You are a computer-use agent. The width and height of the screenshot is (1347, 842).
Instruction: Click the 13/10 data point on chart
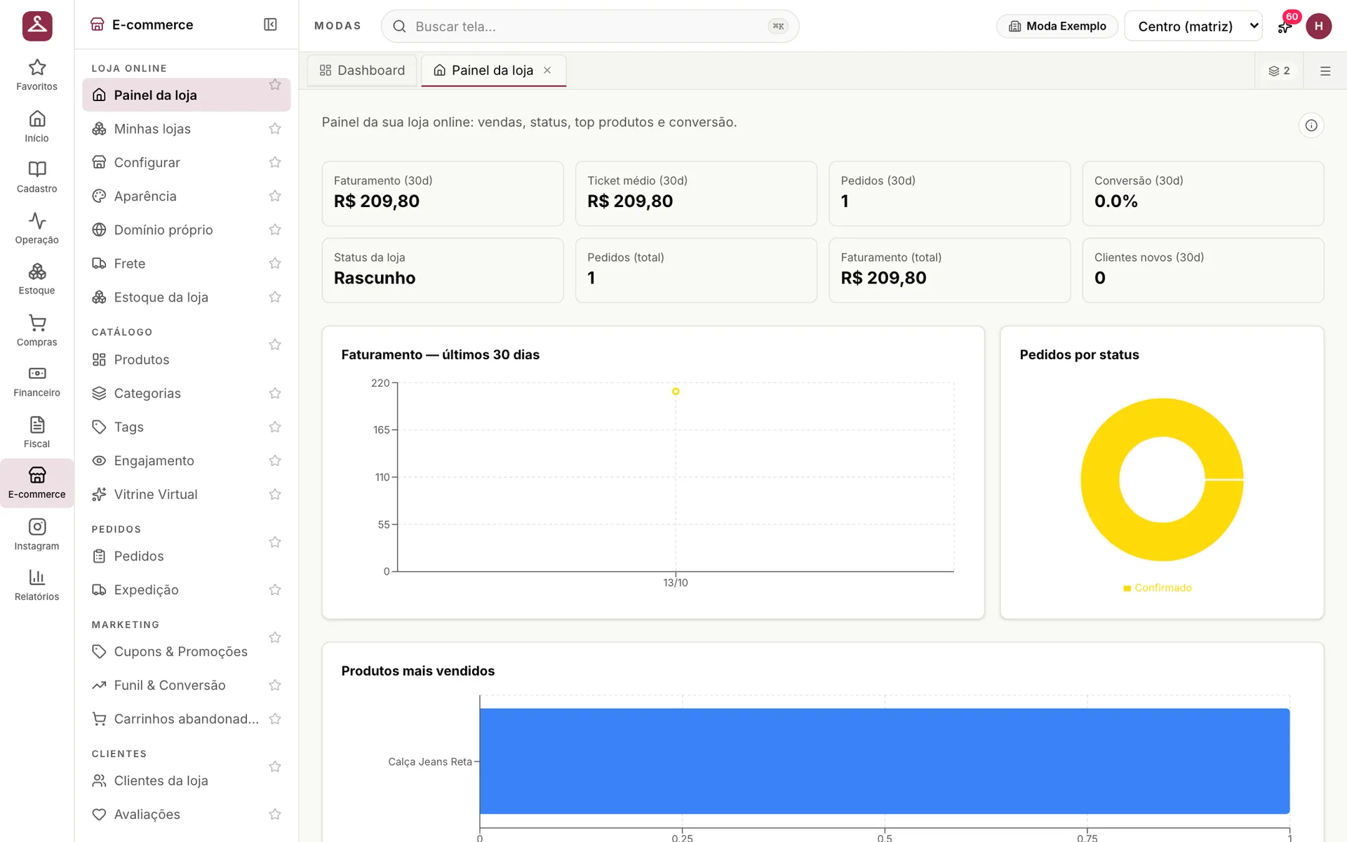coord(676,392)
